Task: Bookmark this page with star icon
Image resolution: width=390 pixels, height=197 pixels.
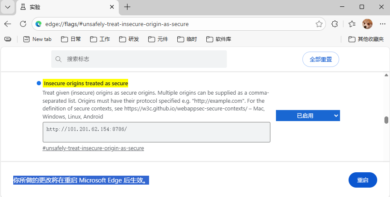Action: coord(319,24)
